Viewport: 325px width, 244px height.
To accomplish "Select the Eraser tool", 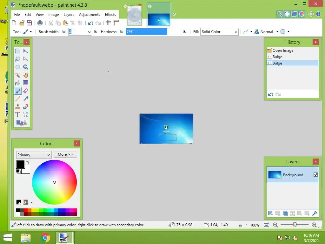I will (25, 91).
